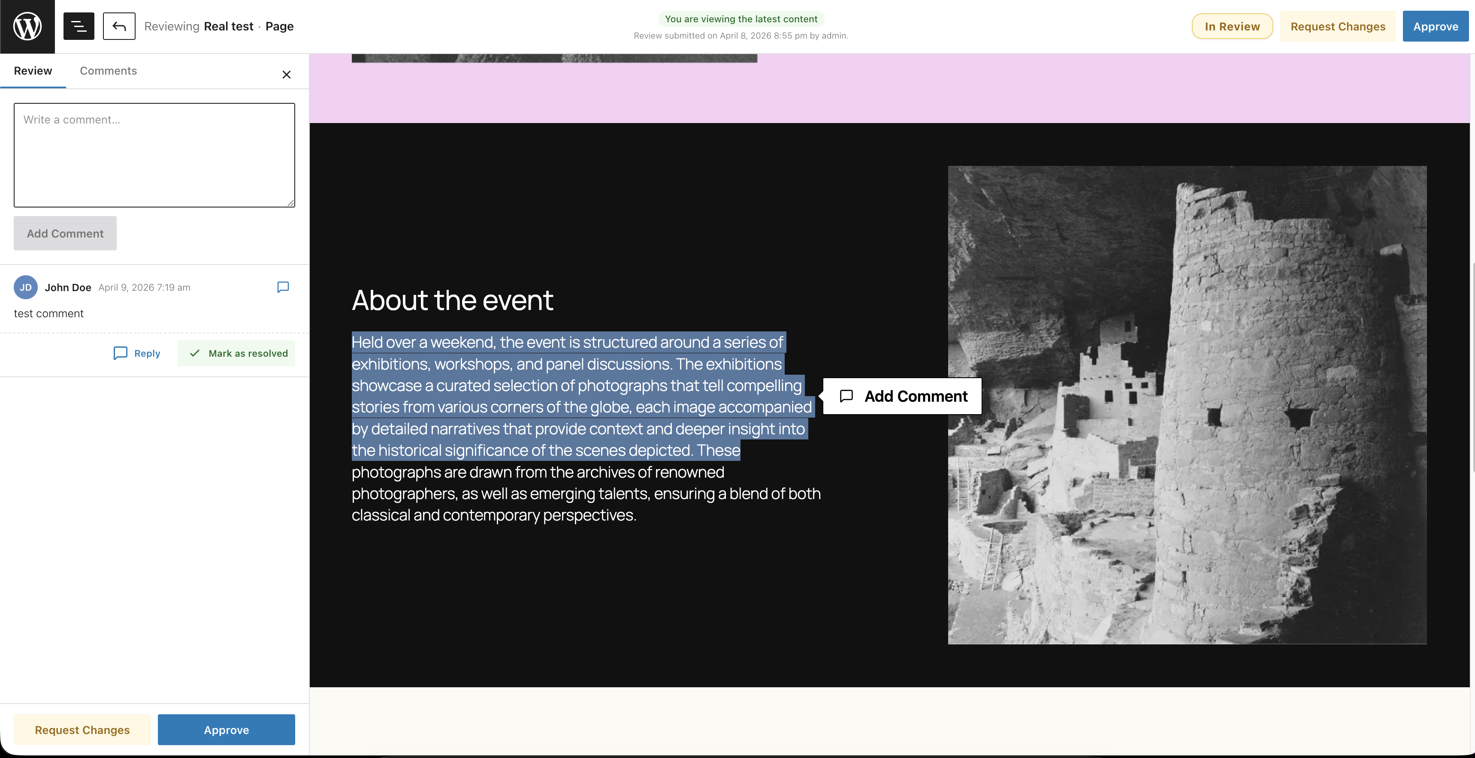This screenshot has width=1475, height=758.
Task: Click the Add Comment speech bubble tooltip icon
Action: pos(846,396)
